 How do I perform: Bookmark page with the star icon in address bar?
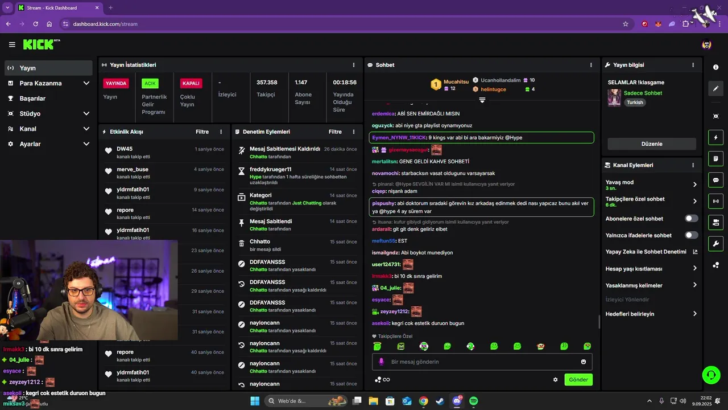(626, 24)
